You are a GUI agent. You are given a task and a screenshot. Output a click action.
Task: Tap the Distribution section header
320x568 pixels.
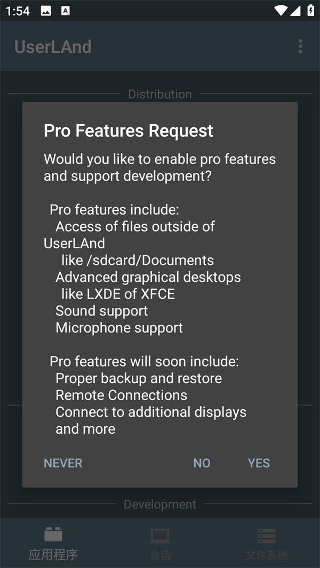pos(160,94)
